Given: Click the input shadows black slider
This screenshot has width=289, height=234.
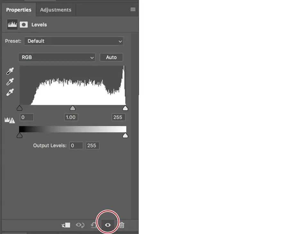Looking at the screenshot, I should [x=20, y=108].
